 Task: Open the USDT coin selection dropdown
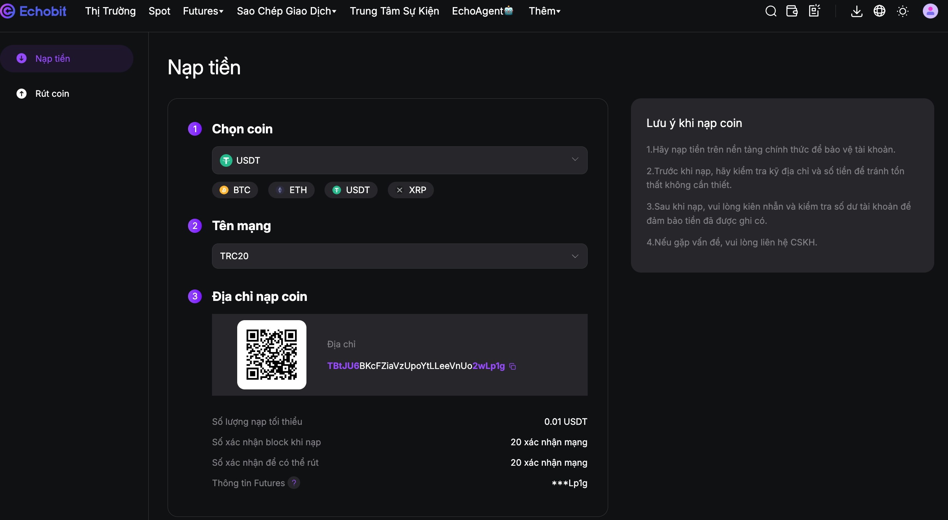click(400, 160)
